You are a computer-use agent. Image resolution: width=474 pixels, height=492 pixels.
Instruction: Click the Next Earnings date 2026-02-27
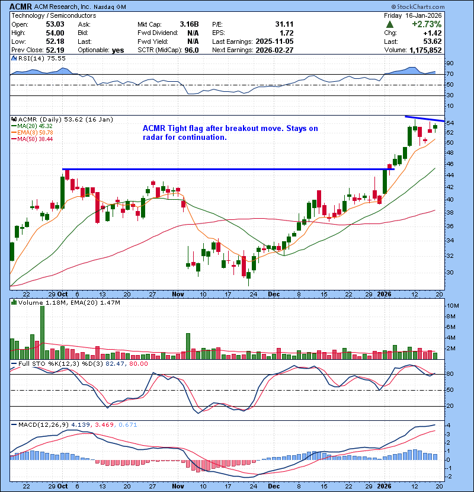click(x=274, y=50)
